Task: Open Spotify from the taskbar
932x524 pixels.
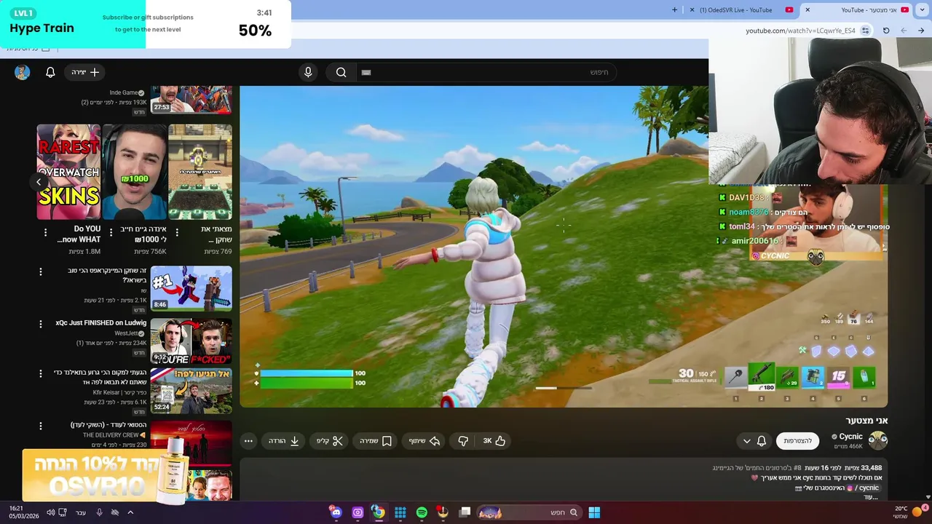Action: coord(422,512)
